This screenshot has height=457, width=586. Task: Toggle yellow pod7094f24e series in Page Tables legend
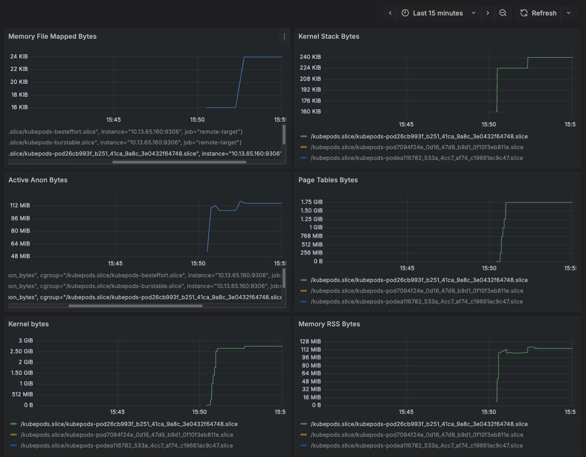[x=416, y=291]
